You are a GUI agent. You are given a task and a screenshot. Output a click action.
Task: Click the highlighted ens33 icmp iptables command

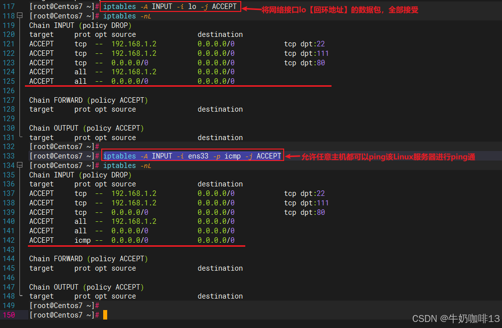click(x=192, y=156)
